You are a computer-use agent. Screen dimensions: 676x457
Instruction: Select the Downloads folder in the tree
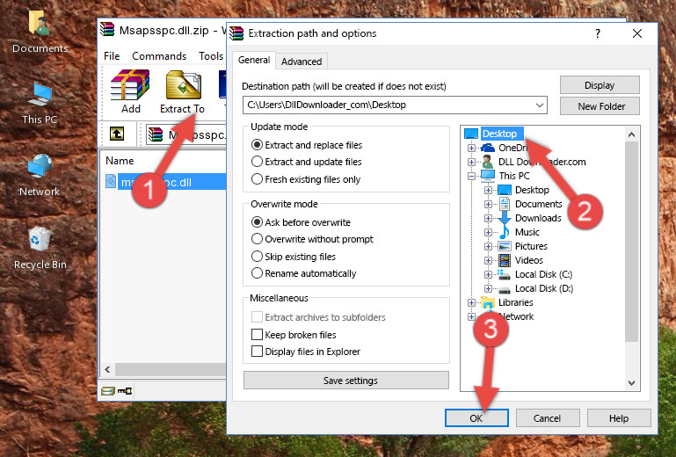coord(538,218)
